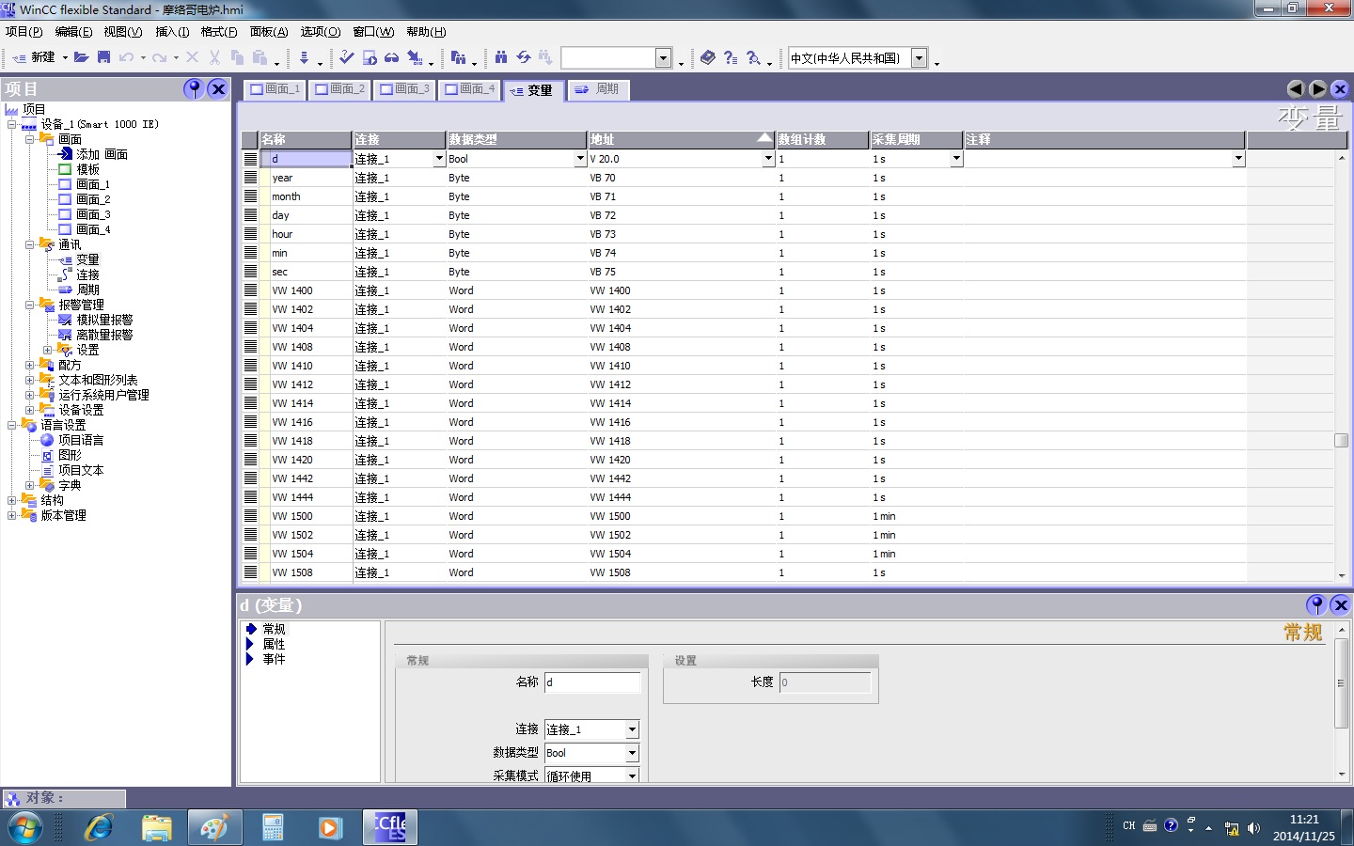Viewport: 1354px width, 846px height.
Task: Expand the 文本和图形列表 folder
Action: point(30,380)
